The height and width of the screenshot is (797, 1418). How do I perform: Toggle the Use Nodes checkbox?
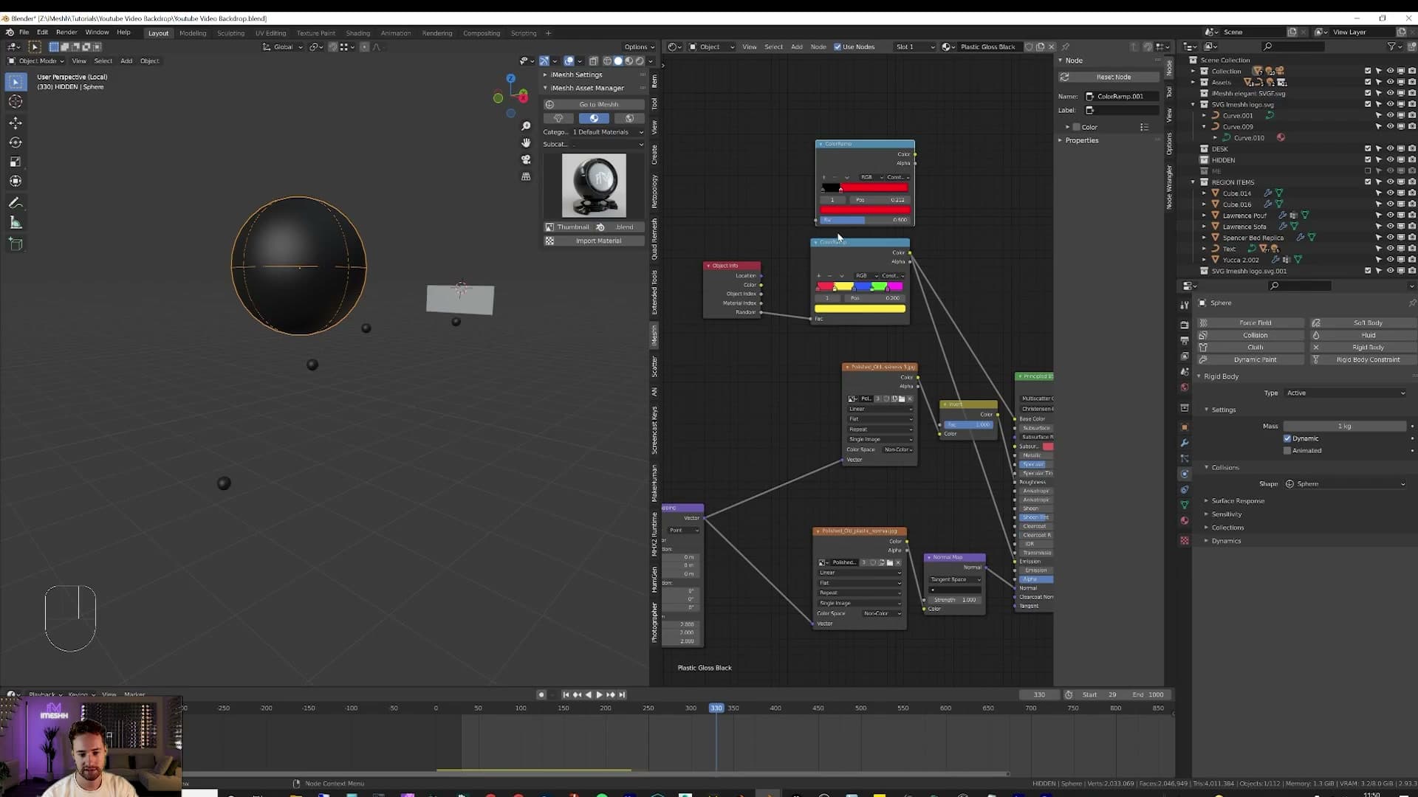click(838, 46)
